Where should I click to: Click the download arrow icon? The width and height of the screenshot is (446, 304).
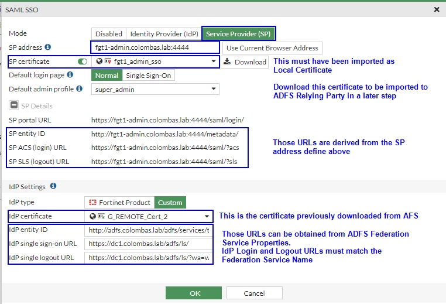[227, 61]
